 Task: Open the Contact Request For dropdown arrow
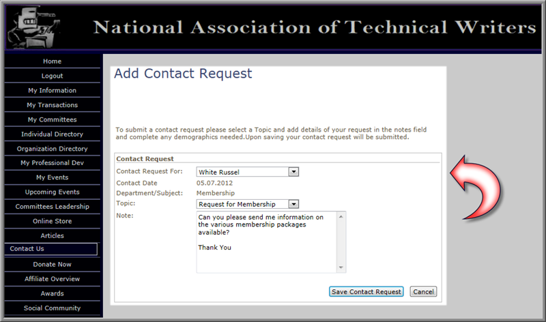293,172
